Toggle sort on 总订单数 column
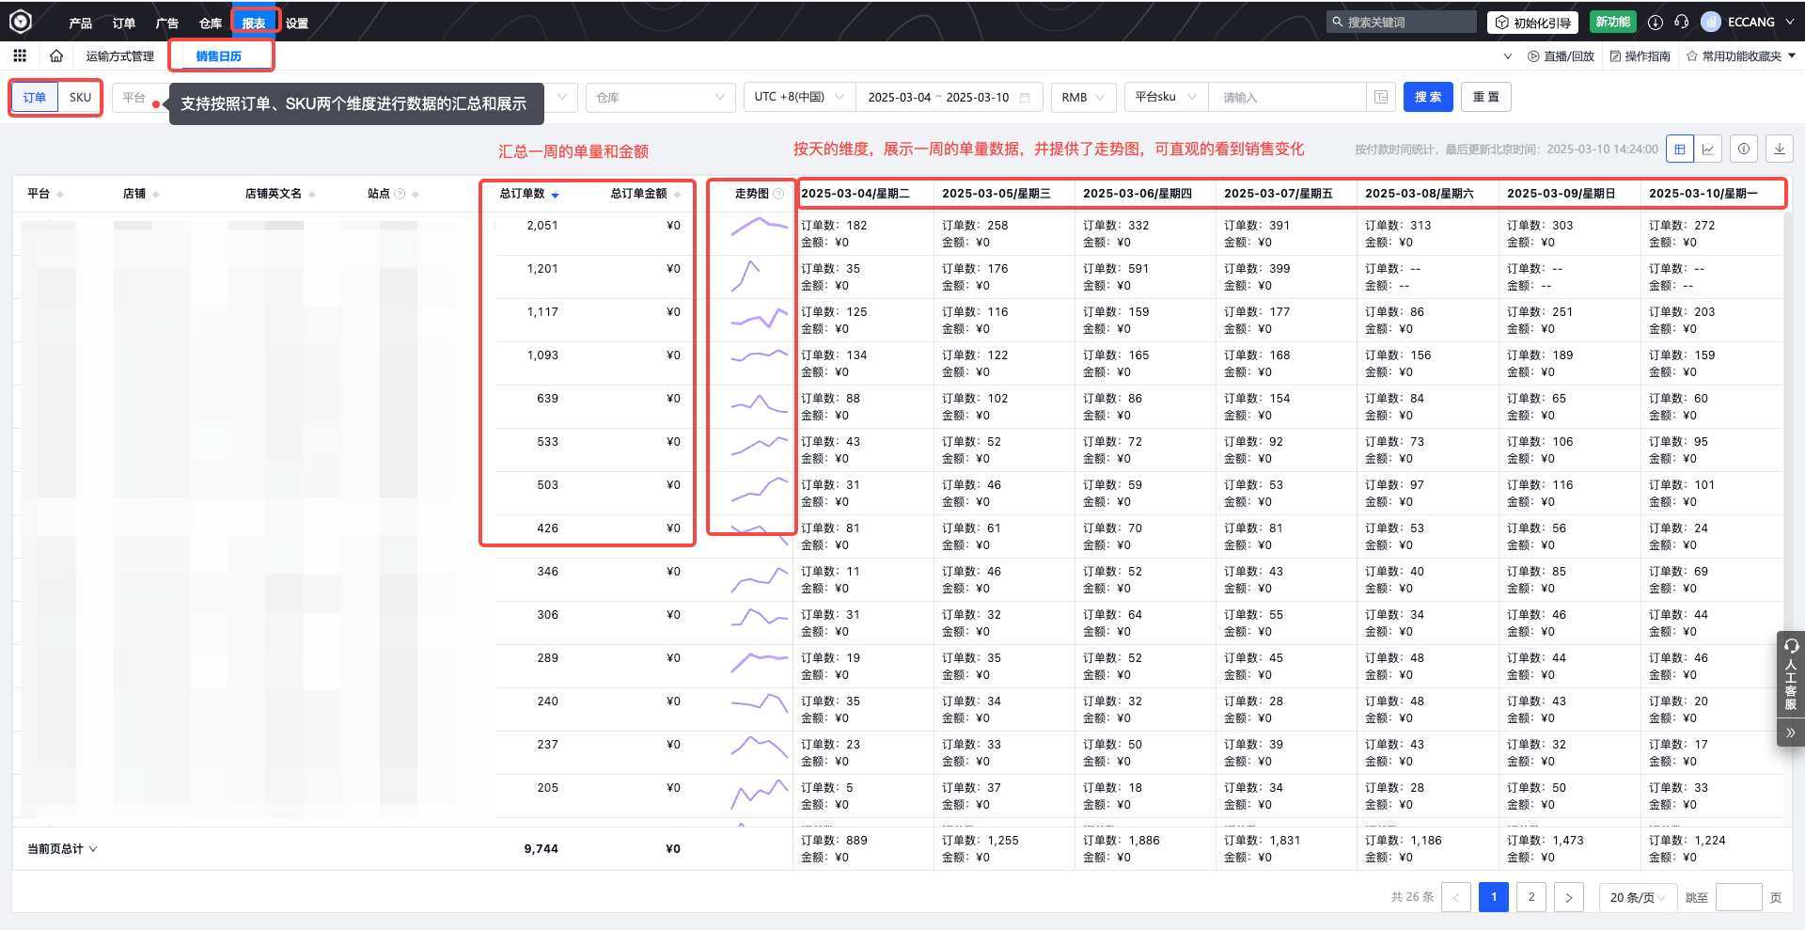The image size is (1805, 930). (x=556, y=194)
